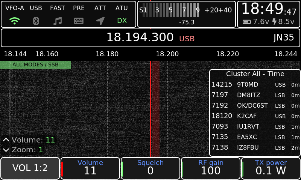
Task: Toggle the ATT attenuator indicator
Action: pyautogui.click(x=100, y=8)
